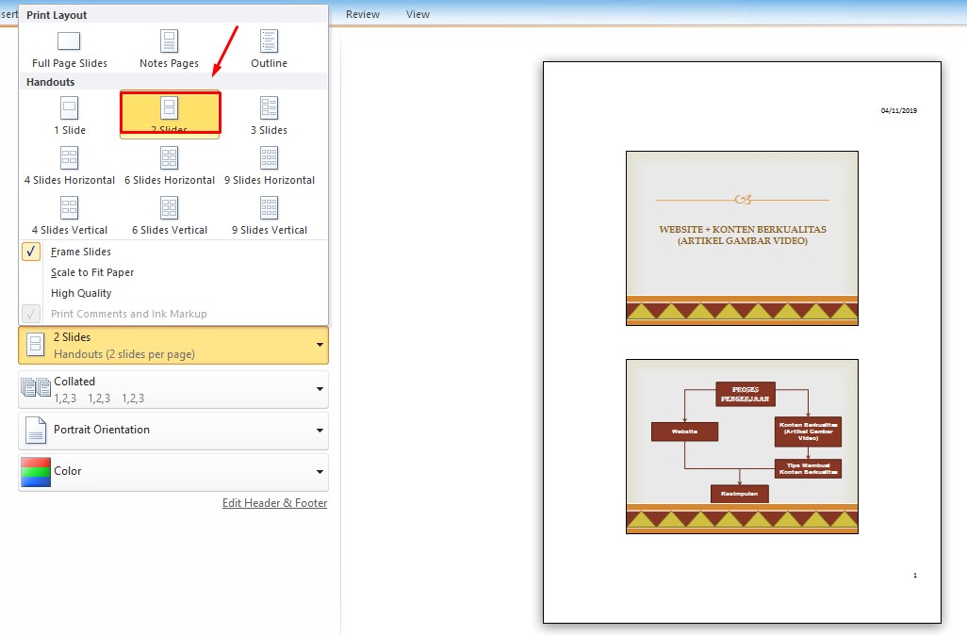The width and height of the screenshot is (967, 635).
Task: Open the Color mode dropdown
Action: point(173,472)
